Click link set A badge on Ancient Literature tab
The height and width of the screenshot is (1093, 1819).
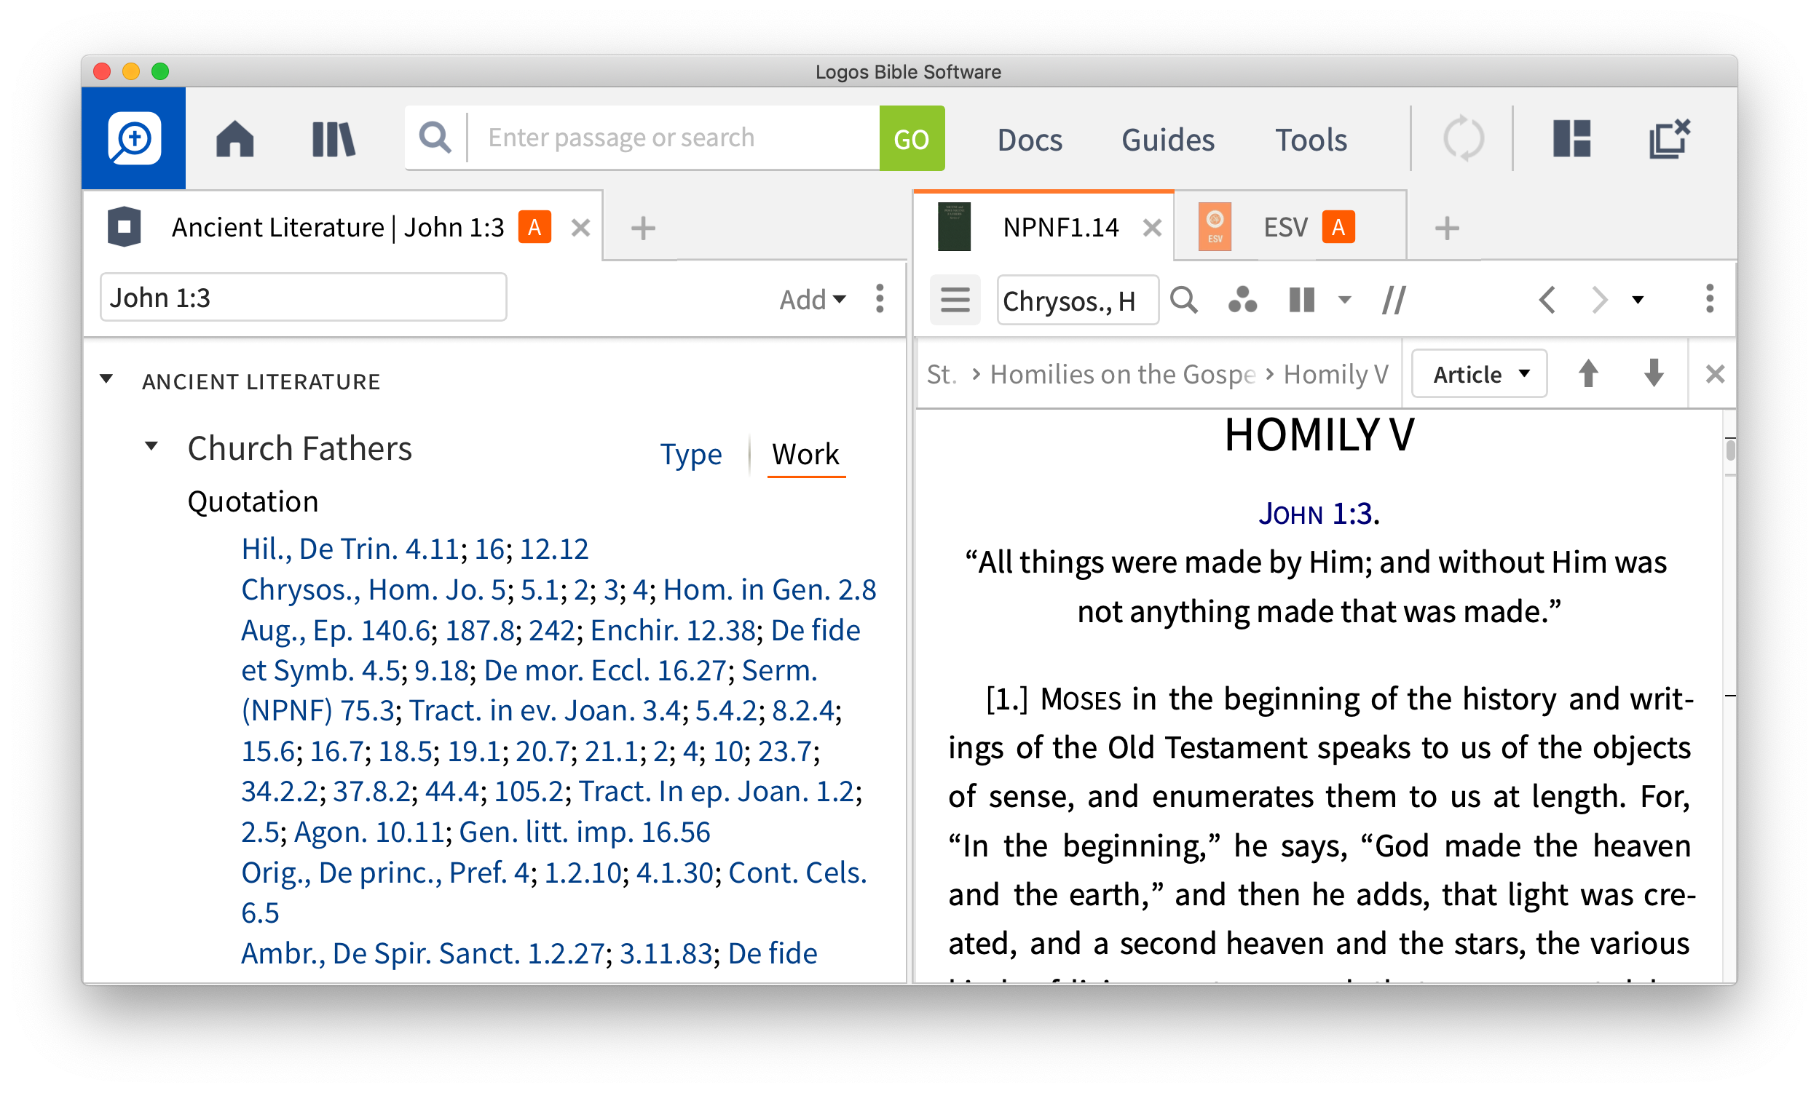pyautogui.click(x=534, y=227)
